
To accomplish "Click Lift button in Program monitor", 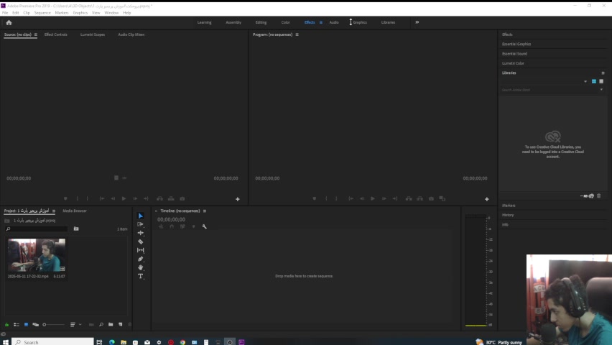I will [409, 198].
